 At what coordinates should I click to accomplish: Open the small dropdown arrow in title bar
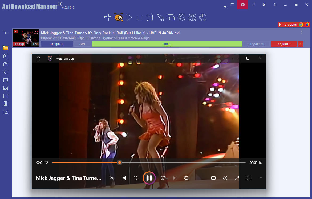click(225, 7)
